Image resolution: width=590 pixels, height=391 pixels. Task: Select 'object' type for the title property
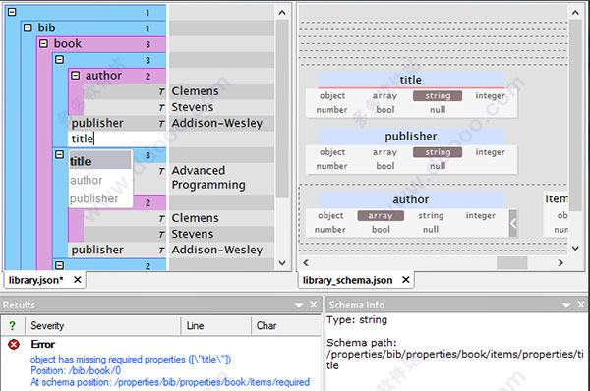pos(332,96)
